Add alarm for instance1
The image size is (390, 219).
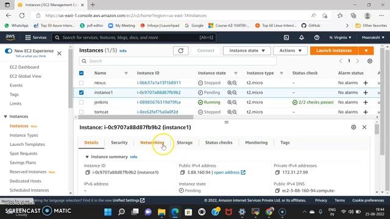click(x=366, y=92)
